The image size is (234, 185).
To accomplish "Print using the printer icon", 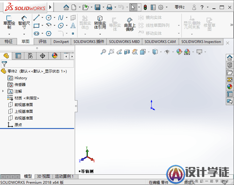I will click(x=109, y=7).
